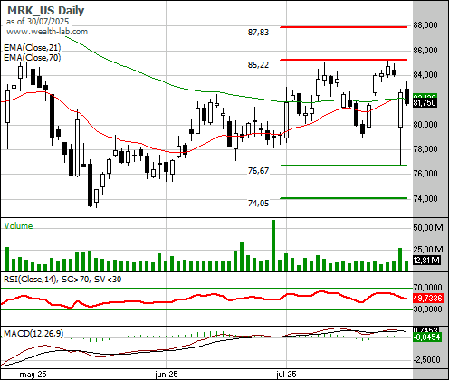The image size is (449, 380).
Task: Open the www.wealth-lab.com link text
Action: click(47, 32)
